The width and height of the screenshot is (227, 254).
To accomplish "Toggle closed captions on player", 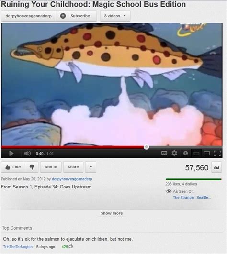I will [x=164, y=153].
